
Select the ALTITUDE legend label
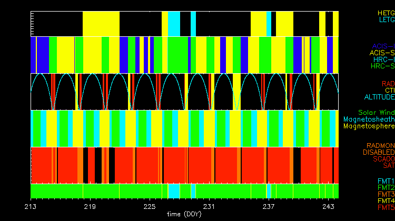click(379, 97)
